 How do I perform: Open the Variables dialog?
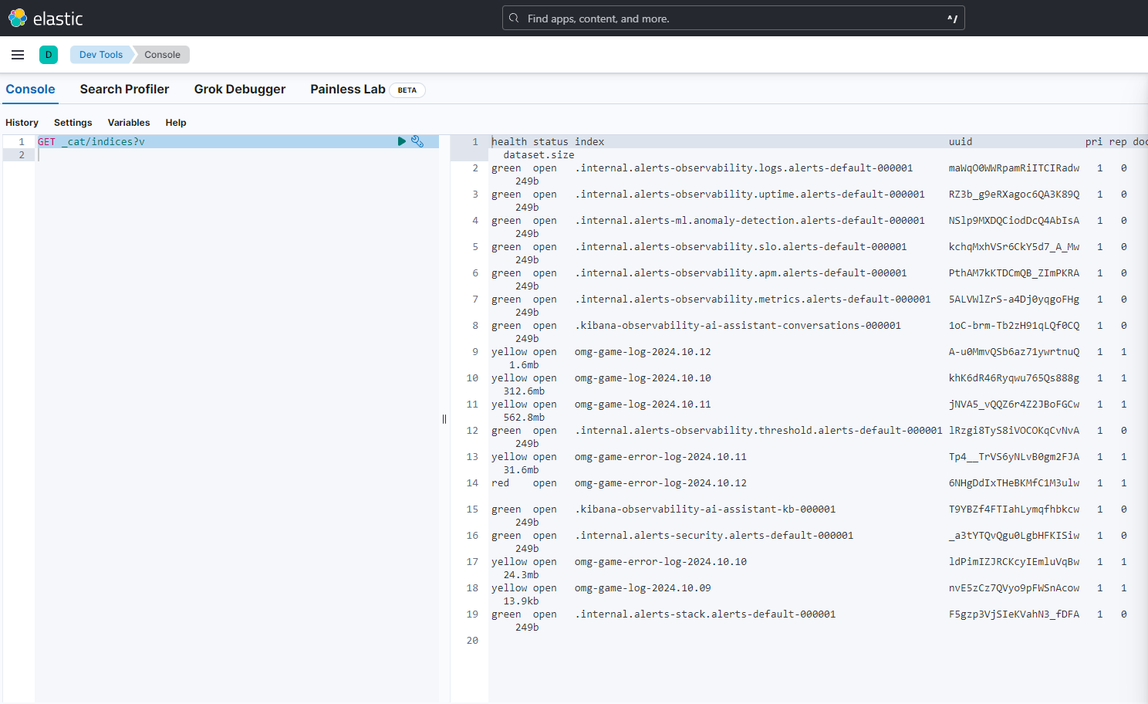(129, 123)
